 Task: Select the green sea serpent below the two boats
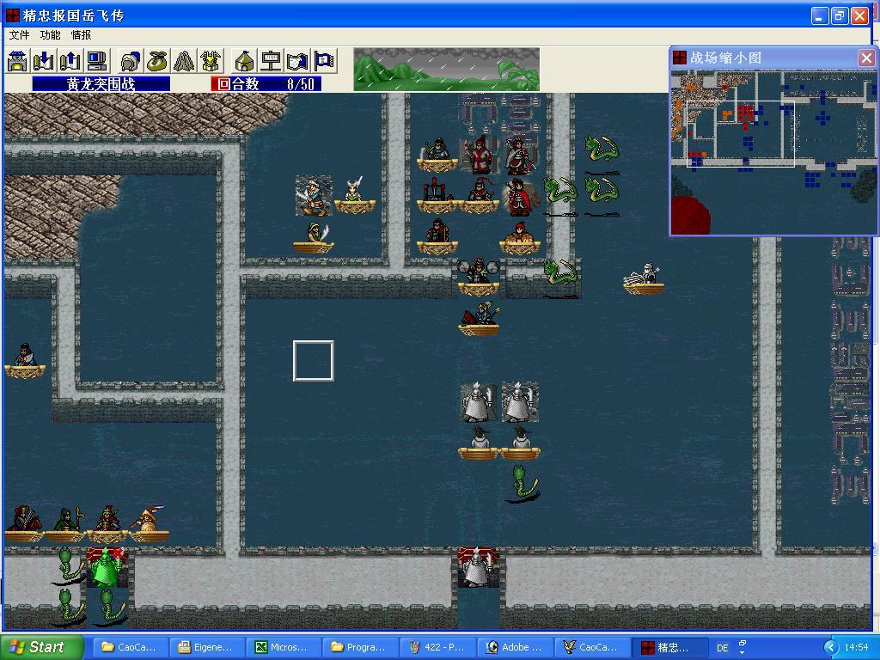[x=523, y=484]
